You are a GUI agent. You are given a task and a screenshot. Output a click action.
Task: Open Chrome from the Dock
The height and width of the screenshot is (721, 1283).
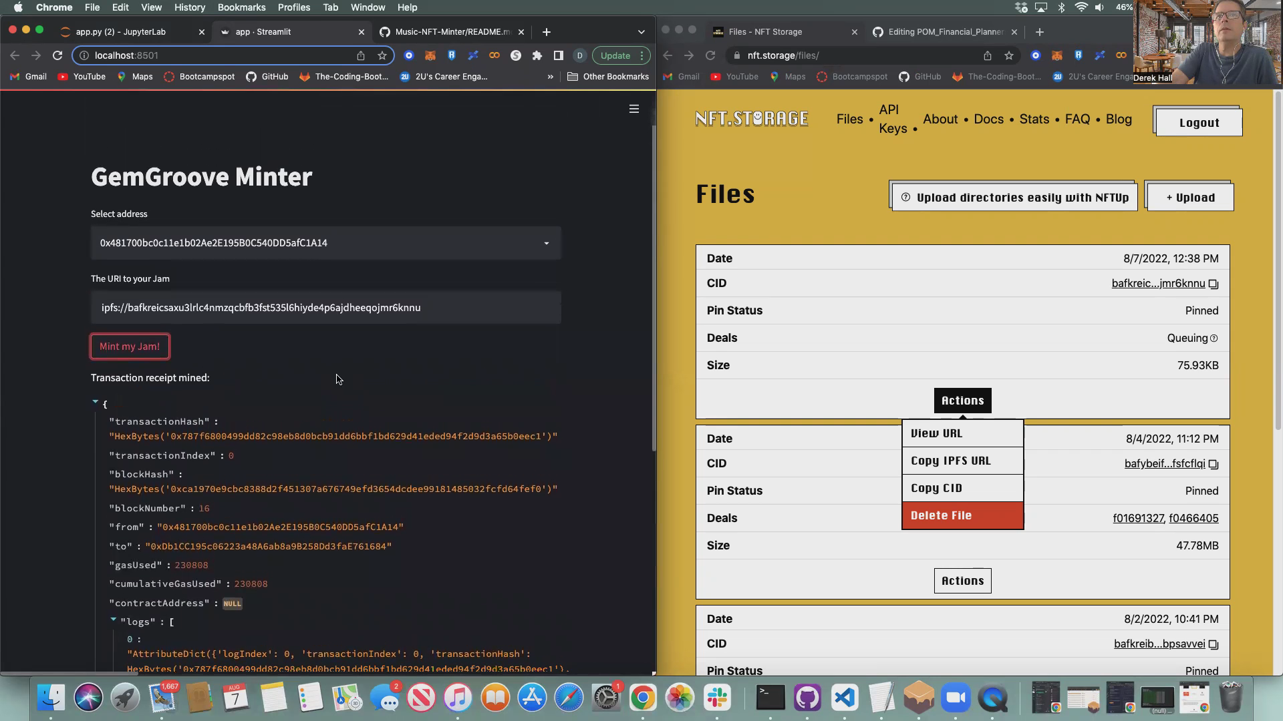[x=642, y=698]
